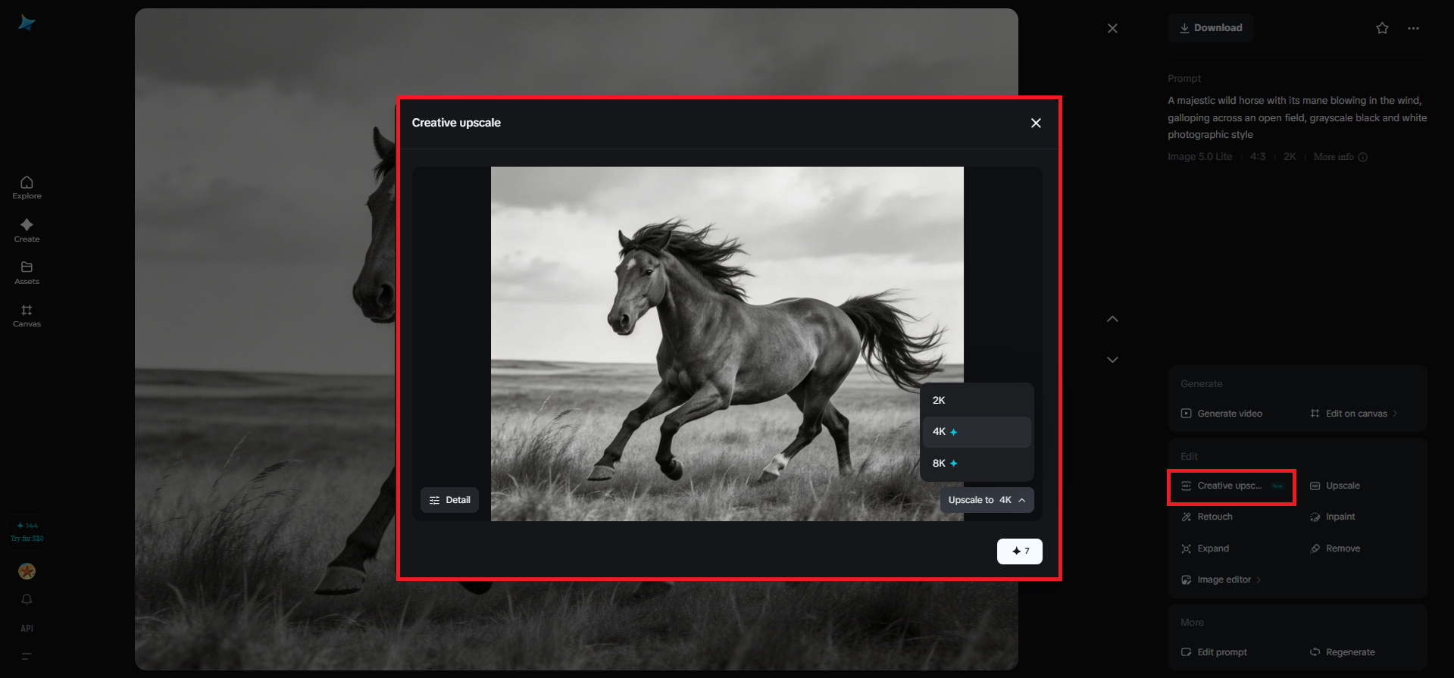
Task: Show More info about the image
Action: (x=1340, y=157)
